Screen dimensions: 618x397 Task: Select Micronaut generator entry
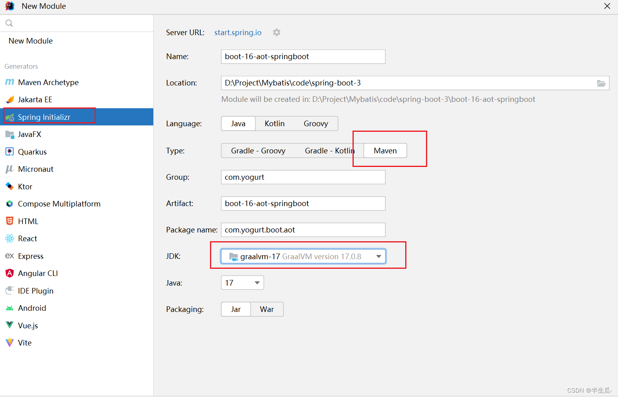[77, 169]
